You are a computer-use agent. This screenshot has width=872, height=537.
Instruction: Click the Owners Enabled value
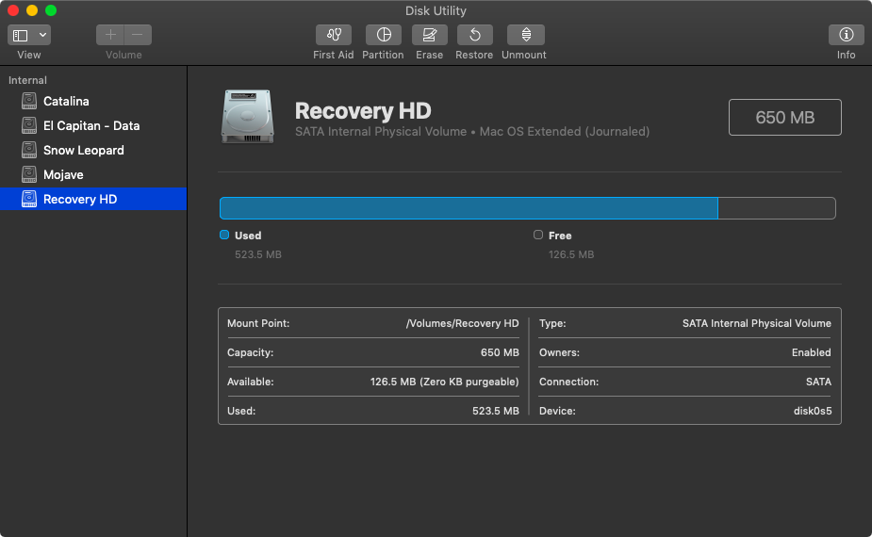tap(811, 352)
